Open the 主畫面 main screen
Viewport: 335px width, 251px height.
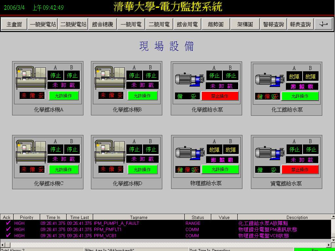(x=14, y=24)
